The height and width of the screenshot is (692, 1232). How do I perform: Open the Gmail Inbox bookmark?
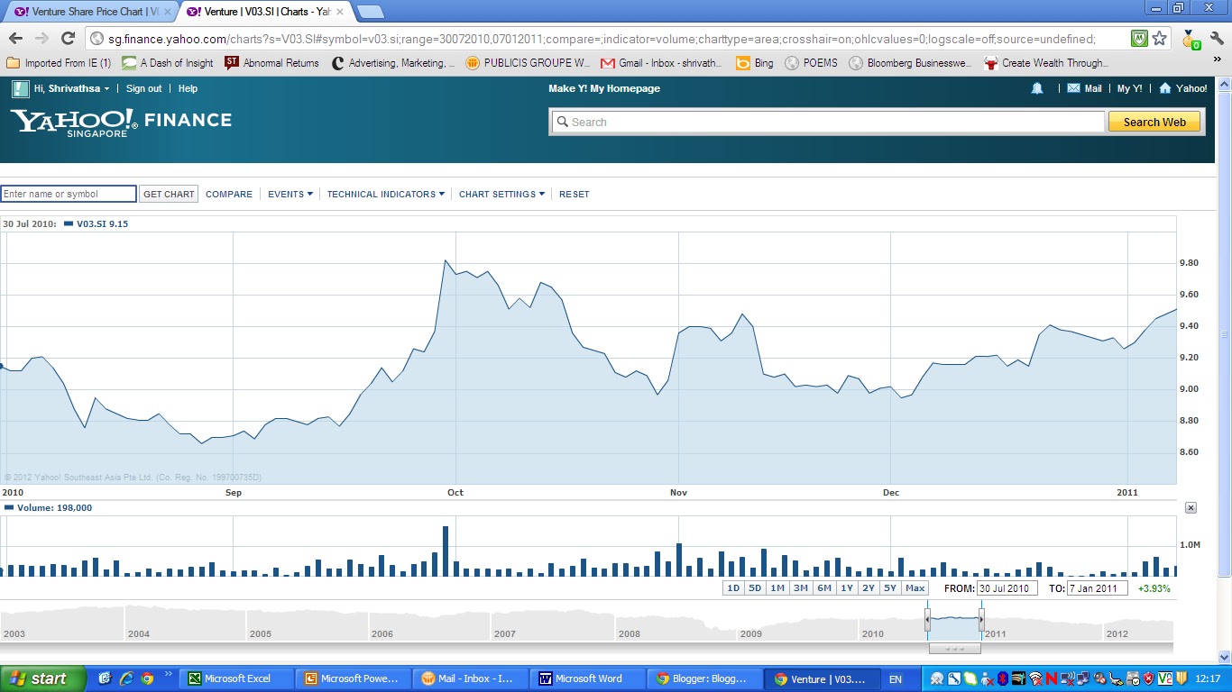pos(660,63)
